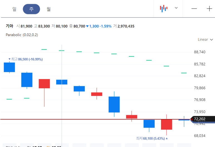Click the change value 1,300 -1.59%
This screenshot has width=215, height=147.
point(100,26)
